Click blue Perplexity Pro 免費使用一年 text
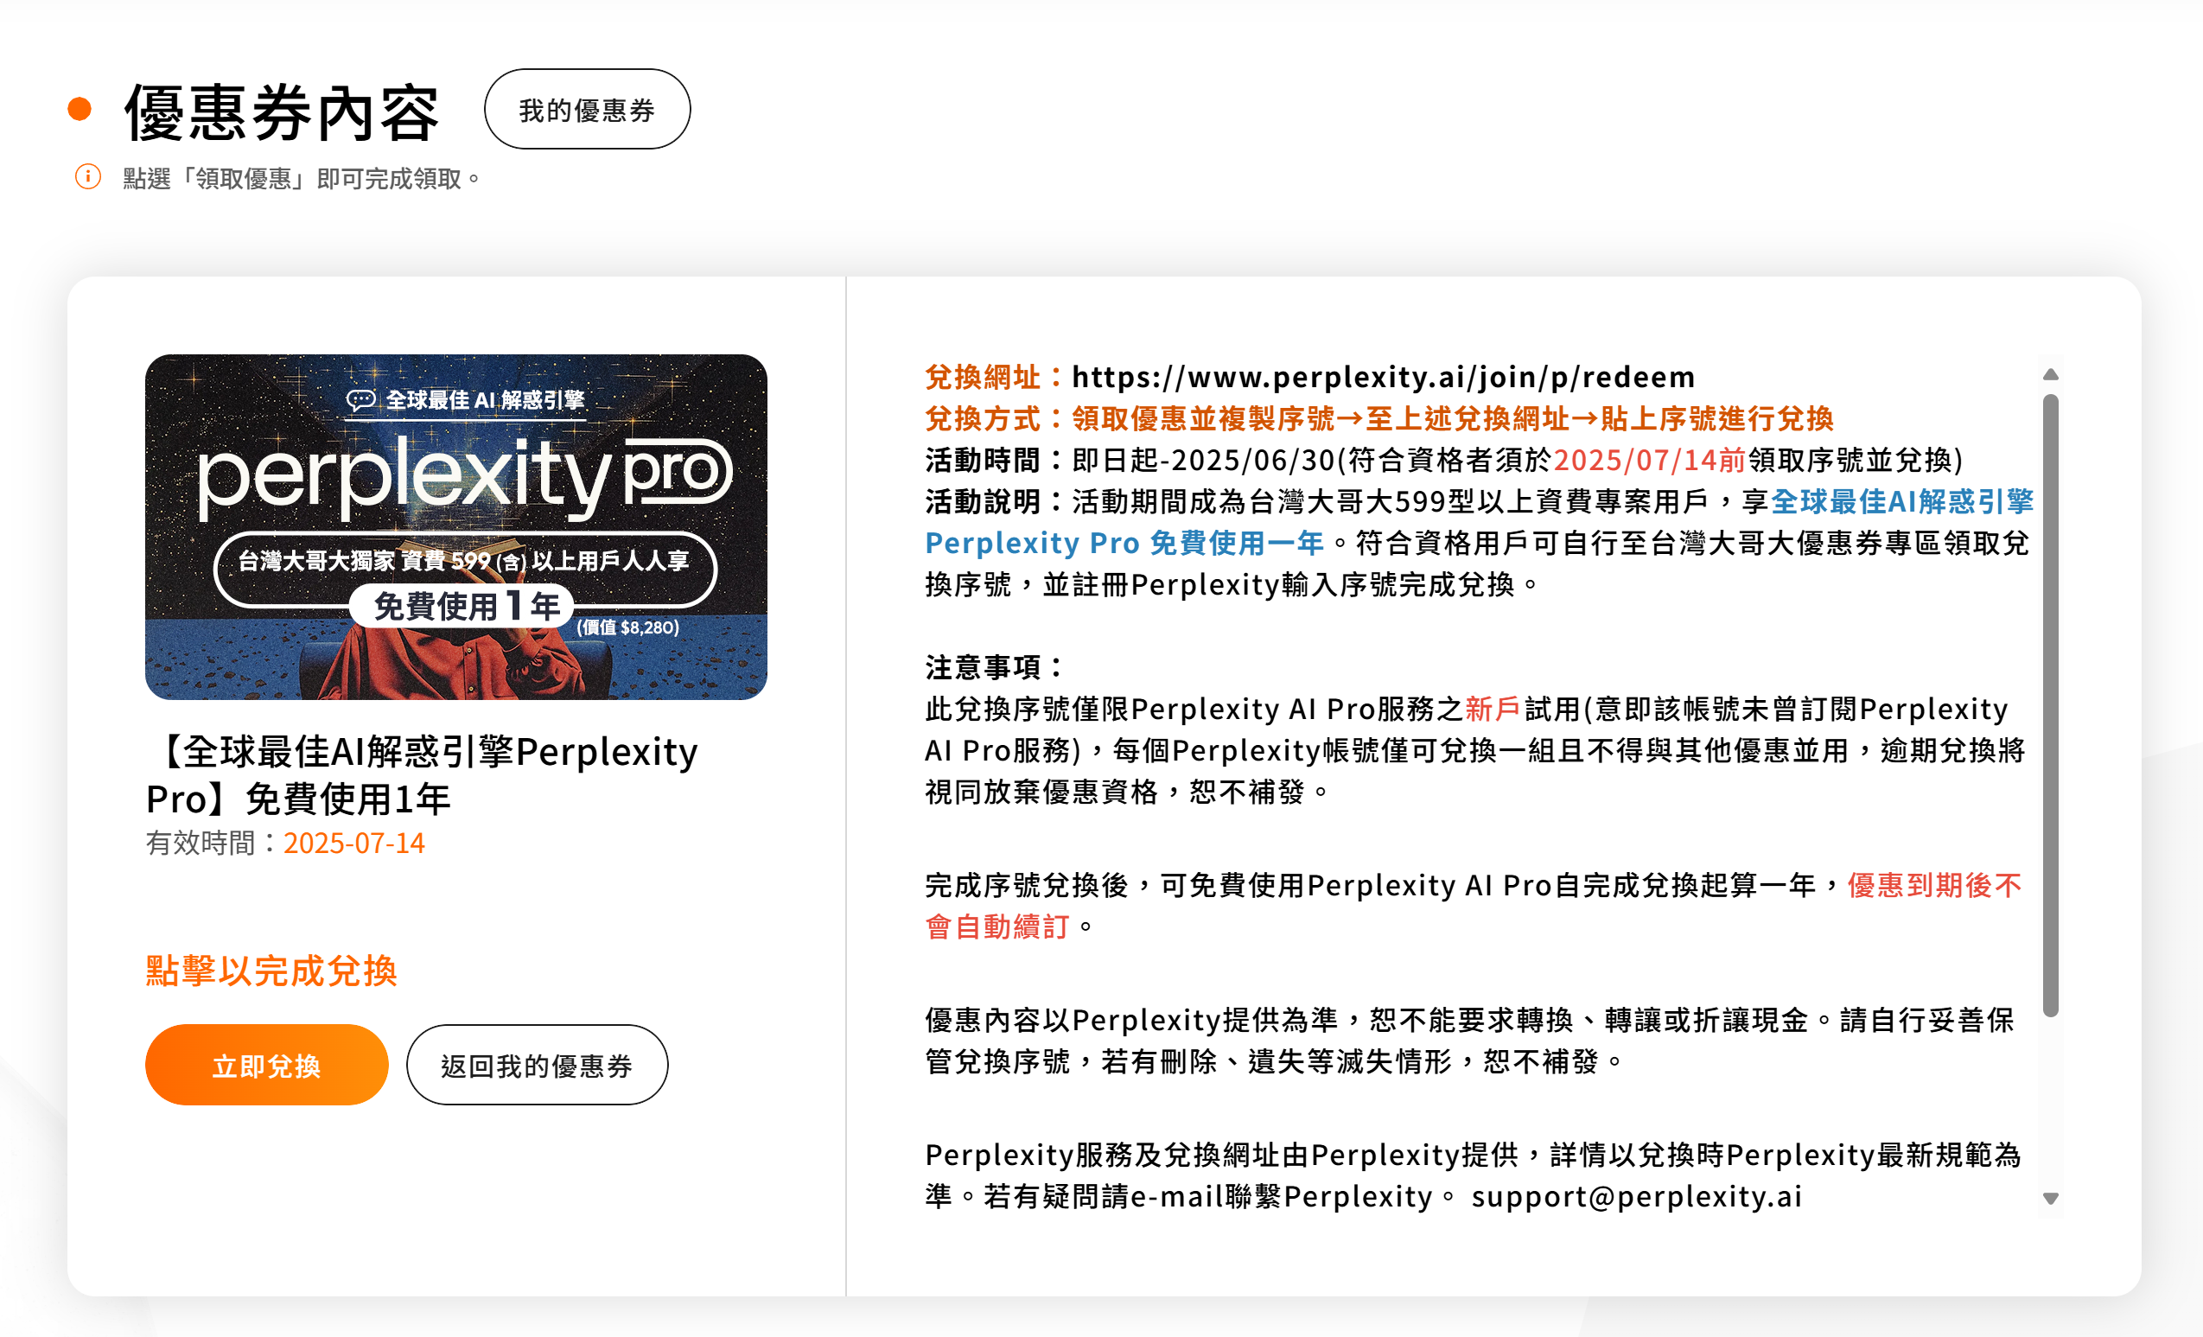This screenshot has width=2203, height=1337. (1123, 543)
